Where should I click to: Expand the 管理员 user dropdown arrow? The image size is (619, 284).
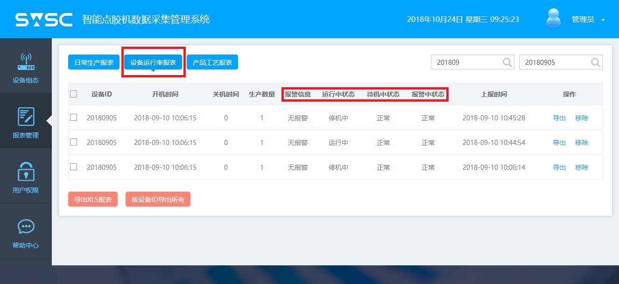click(603, 20)
